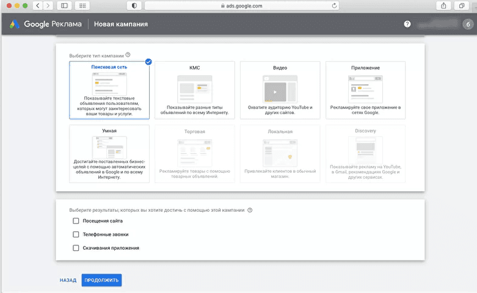This screenshot has width=477, height=293.
Task: Click the privacy shield icon in toolbar
Action: [134, 5]
